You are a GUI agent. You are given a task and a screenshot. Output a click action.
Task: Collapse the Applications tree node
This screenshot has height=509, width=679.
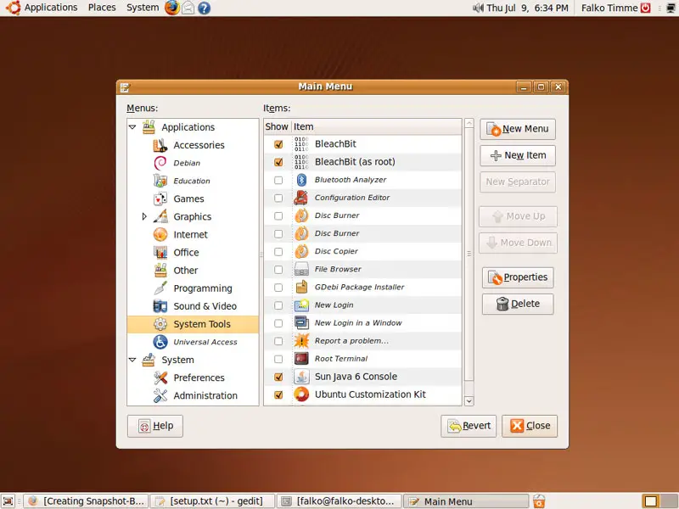(x=132, y=127)
